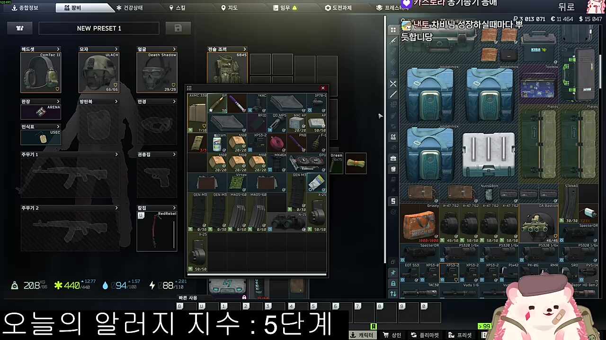This screenshot has height=340, width=606.
Task: Click the container window grid handle icon
Action: pyautogui.click(x=189, y=88)
